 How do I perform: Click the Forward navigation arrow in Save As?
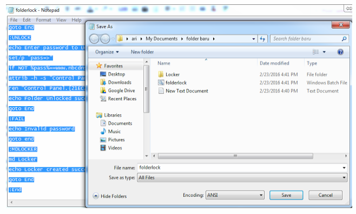(105, 39)
